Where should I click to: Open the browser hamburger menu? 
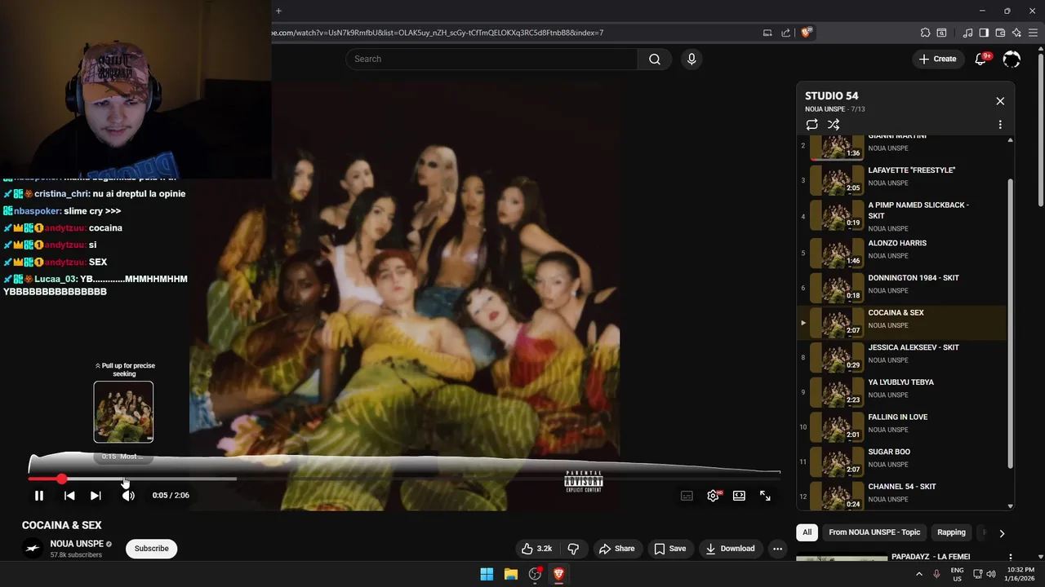1033,33
